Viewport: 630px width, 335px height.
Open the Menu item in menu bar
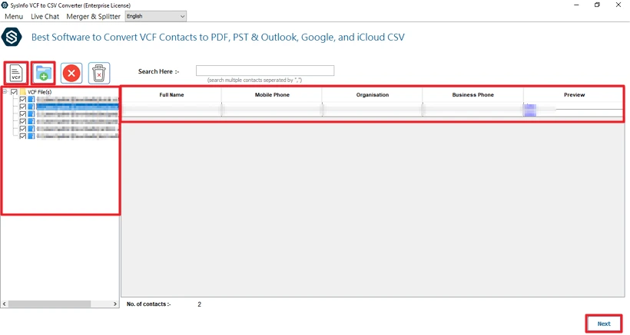14,16
